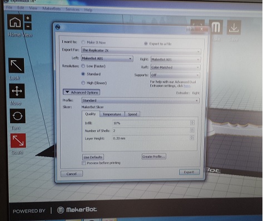The width and height of the screenshot is (263, 221).
Task: Select the Move tool
Action: coord(17,91)
